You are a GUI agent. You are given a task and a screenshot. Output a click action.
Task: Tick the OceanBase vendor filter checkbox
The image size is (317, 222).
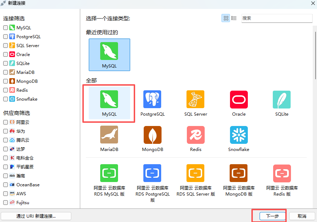[5, 185]
